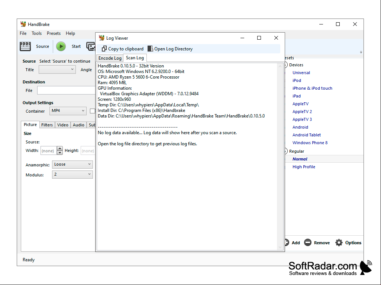Collapse the Regular preset group
The width and height of the screenshot is (381, 285).
click(x=286, y=151)
